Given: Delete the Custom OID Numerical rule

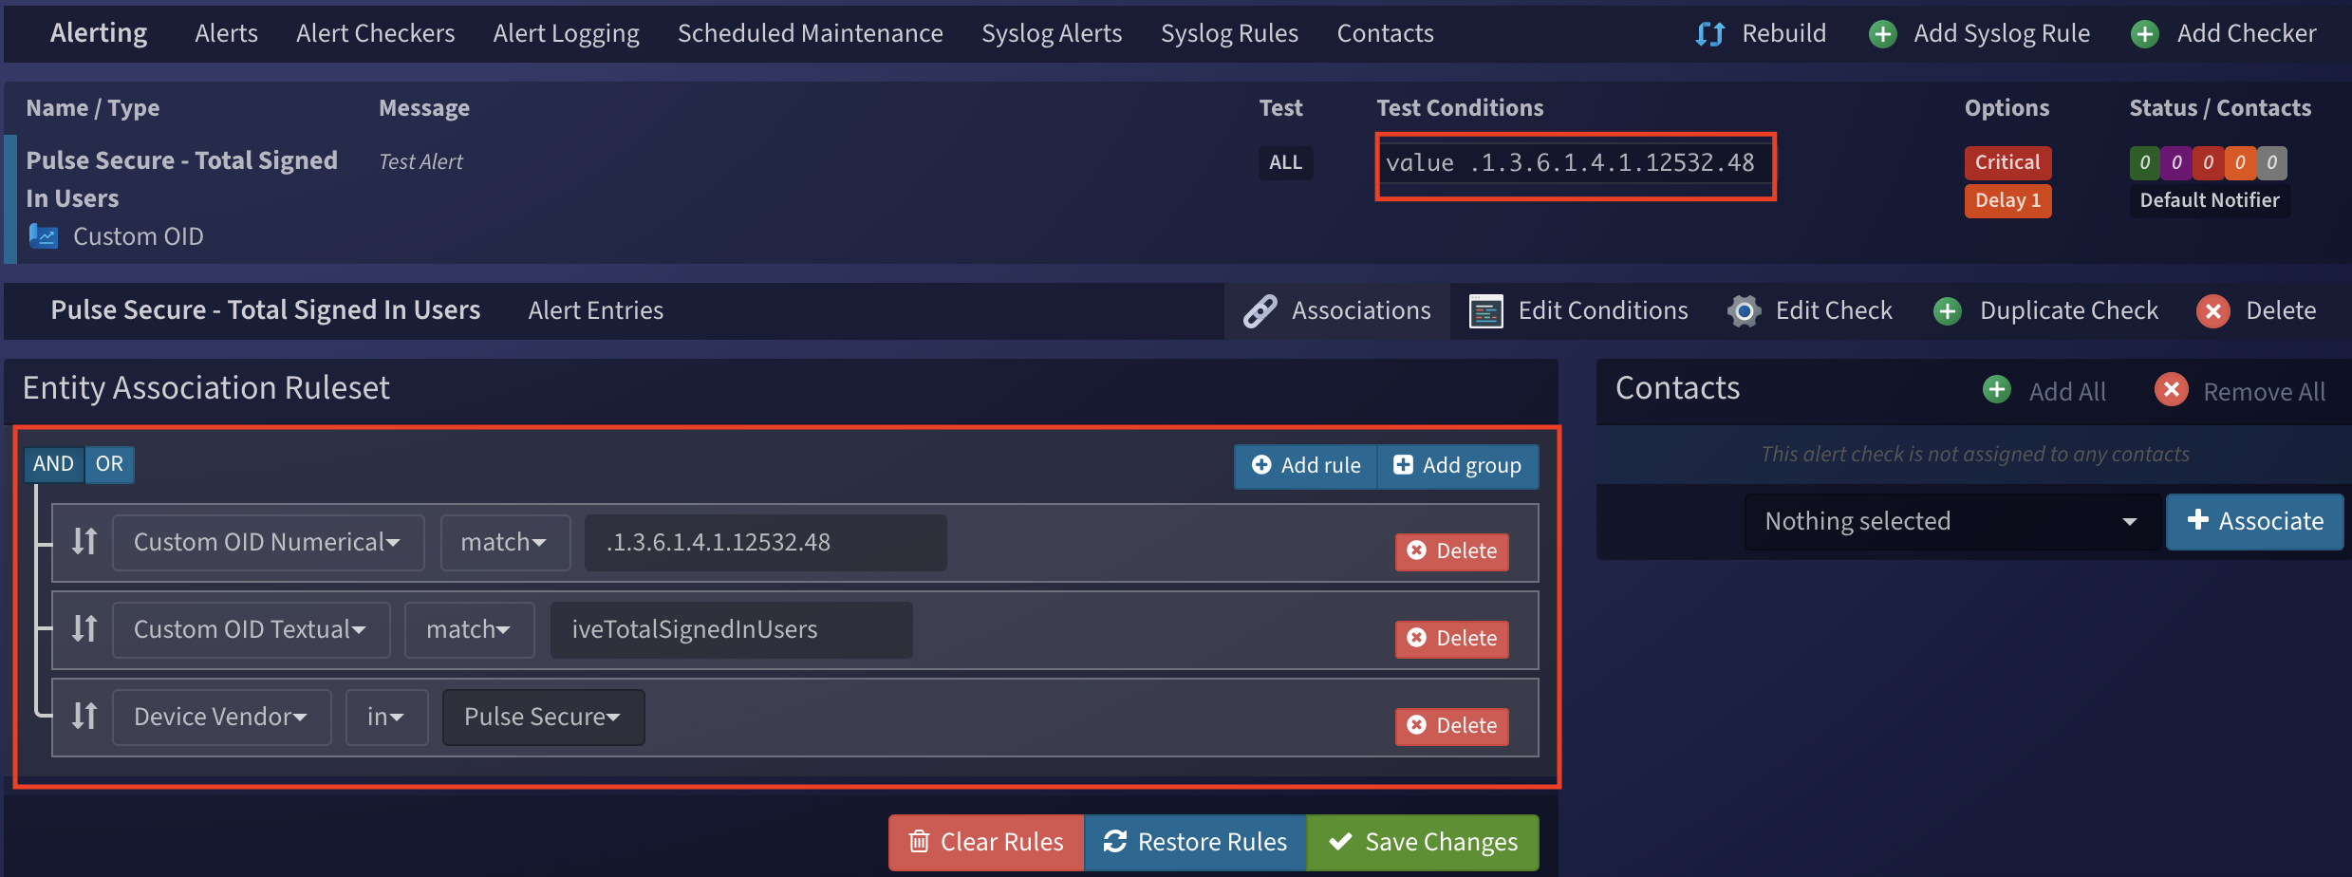Looking at the screenshot, I should pos(1452,550).
